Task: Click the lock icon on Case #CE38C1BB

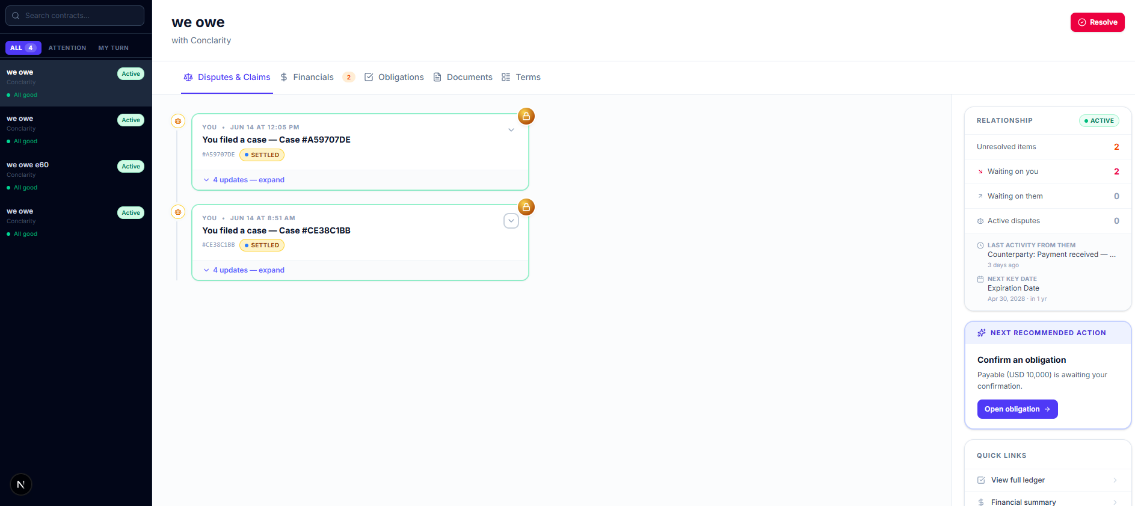Action: [526, 207]
